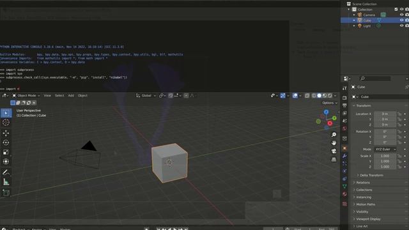409x230 pixels.
Task: Open the View menu in 3D viewport
Action: pos(47,96)
